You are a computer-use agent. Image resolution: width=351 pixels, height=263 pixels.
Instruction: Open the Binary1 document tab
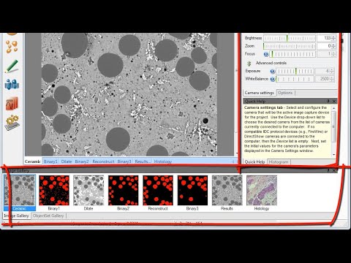(50, 161)
